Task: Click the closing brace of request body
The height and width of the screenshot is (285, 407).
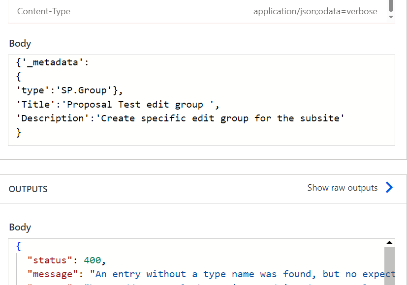Action: [18, 132]
